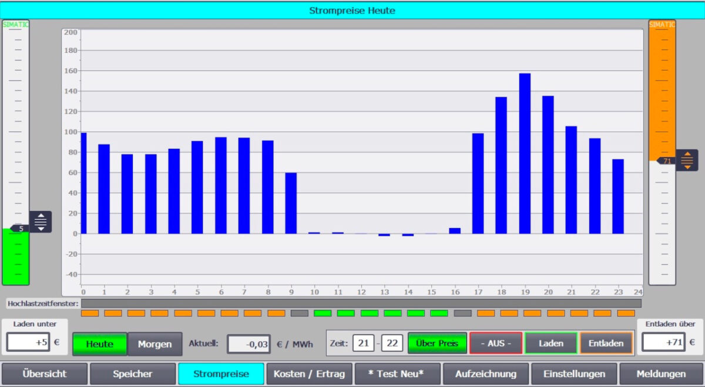Open the Einstellungen page

click(x=573, y=374)
